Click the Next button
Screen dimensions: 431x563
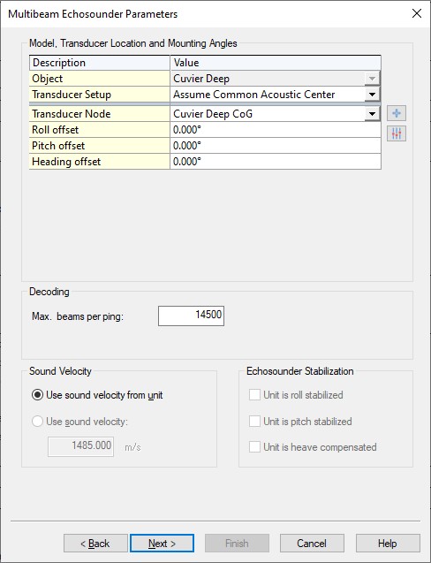(162, 544)
